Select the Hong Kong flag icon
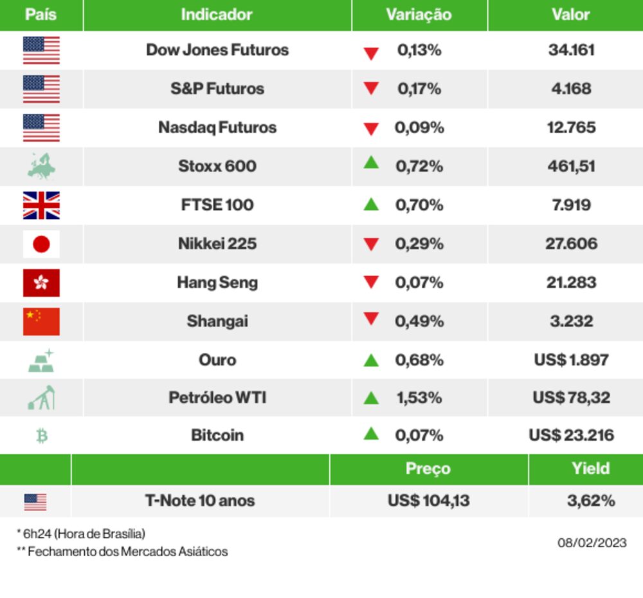643x598 pixels. pos(41,283)
